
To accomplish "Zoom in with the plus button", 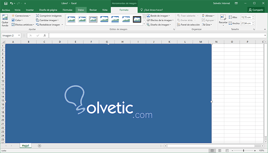I will (255, 150).
